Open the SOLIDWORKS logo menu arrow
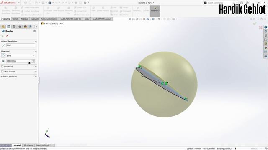 pyautogui.click(x=19, y=3)
